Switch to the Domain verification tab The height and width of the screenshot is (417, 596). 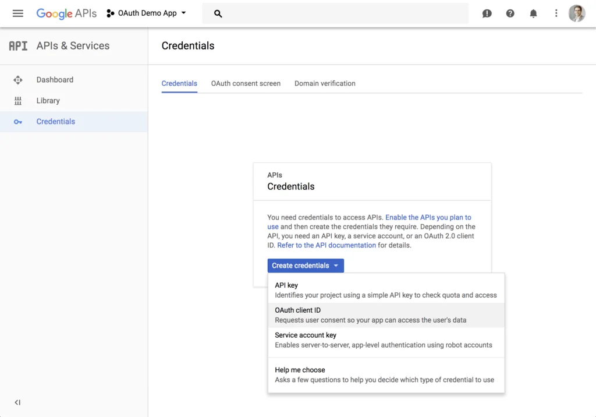[x=325, y=83]
